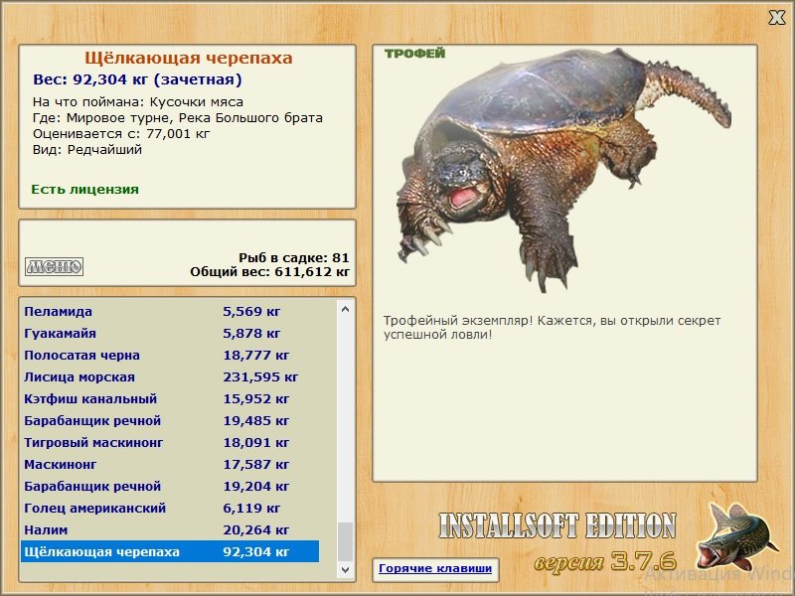795x596 pixels.
Task: Select highlighted Щёлкающая черепаха list row
Action: pyautogui.click(x=170, y=551)
